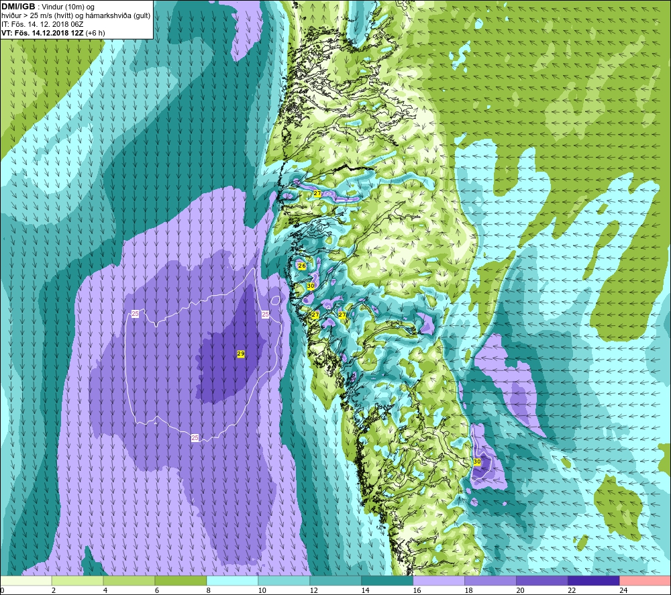The height and width of the screenshot is (595, 671).
Task: Pick the light green 2–4 legend swatch
Action: click(x=77, y=581)
